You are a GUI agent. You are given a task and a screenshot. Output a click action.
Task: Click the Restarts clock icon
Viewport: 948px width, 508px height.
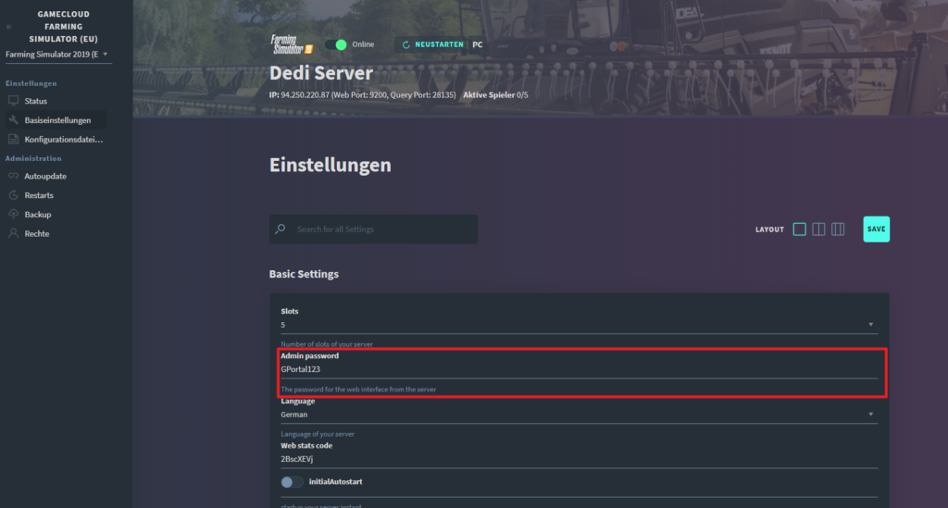(13, 195)
